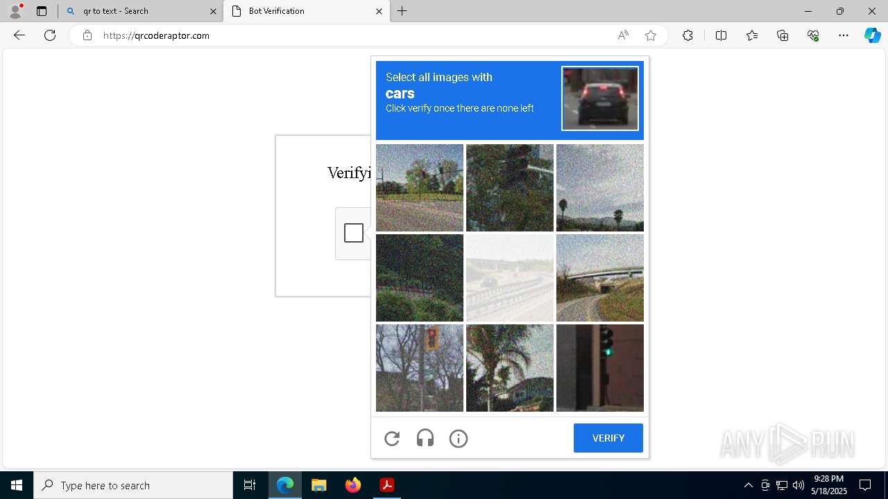Close the Bot Verification tab
Image resolution: width=888 pixels, height=499 pixels.
379,11
